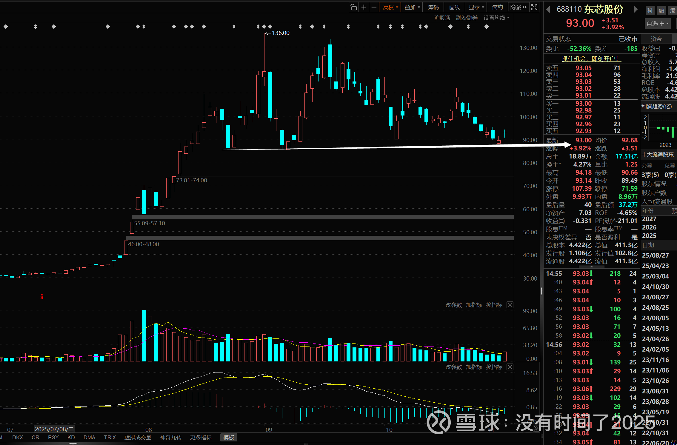Go to previous stock arrow

[548, 10]
